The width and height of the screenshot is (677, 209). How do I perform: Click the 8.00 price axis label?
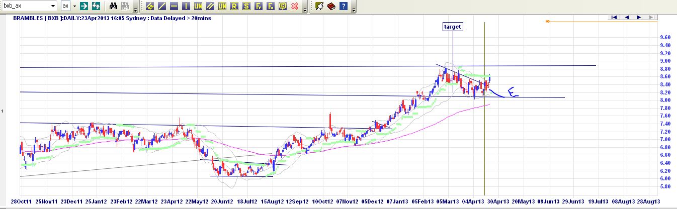coord(665,100)
